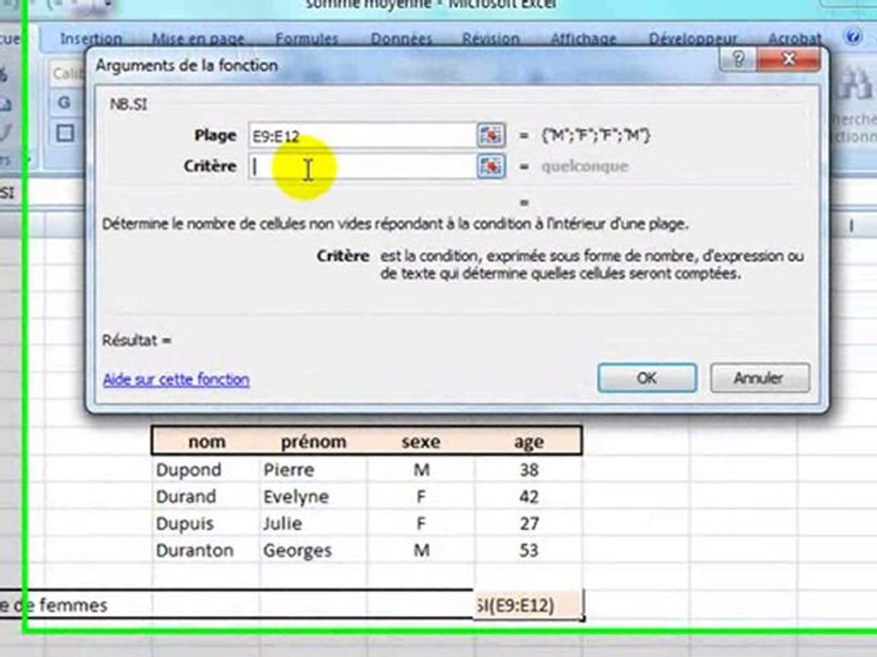Select sexe cell in Dupond row
The image size is (877, 657).
[420, 469]
